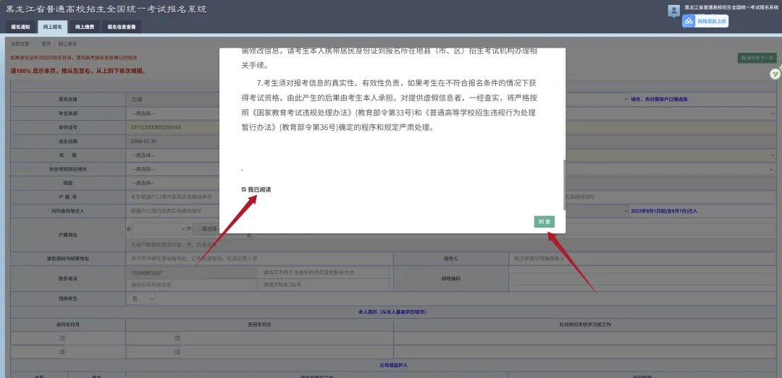
Task: Click the agreement dialog's vertical scrollbar
Action: pyautogui.click(x=564, y=184)
